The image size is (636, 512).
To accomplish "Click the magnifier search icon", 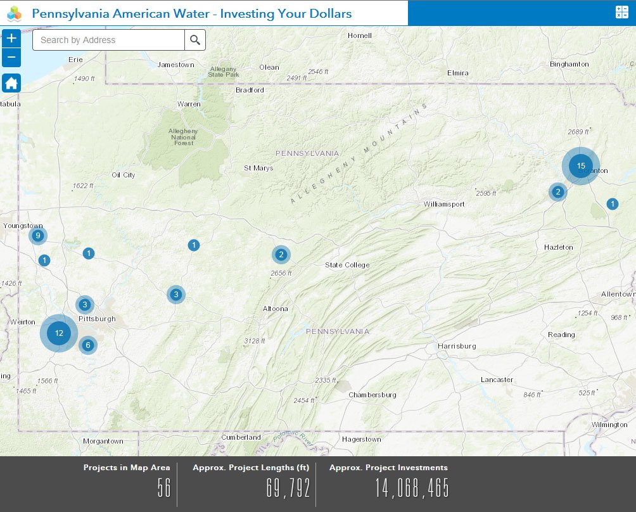I will 194,39.
